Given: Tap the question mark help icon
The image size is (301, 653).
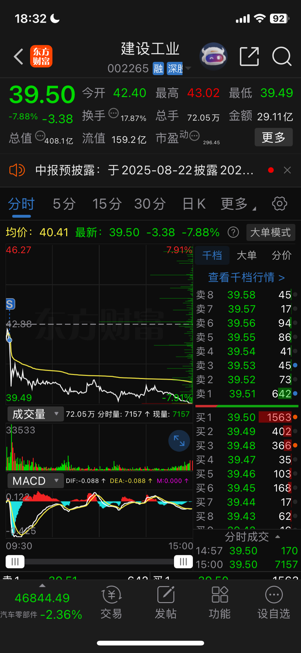Looking at the screenshot, I should pos(233,232).
